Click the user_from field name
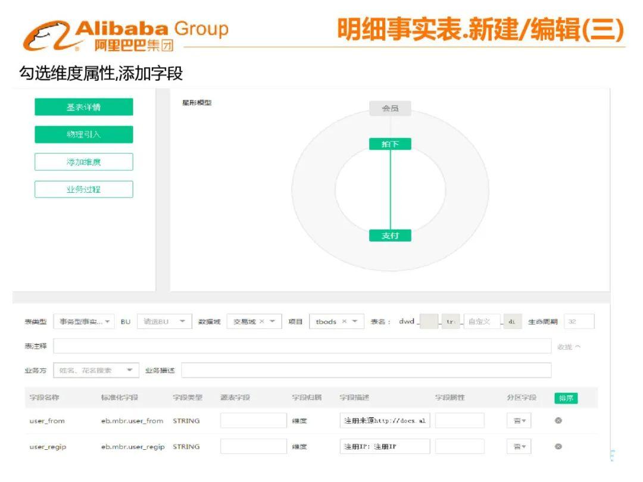This screenshot has height=482, width=643. 47,421
